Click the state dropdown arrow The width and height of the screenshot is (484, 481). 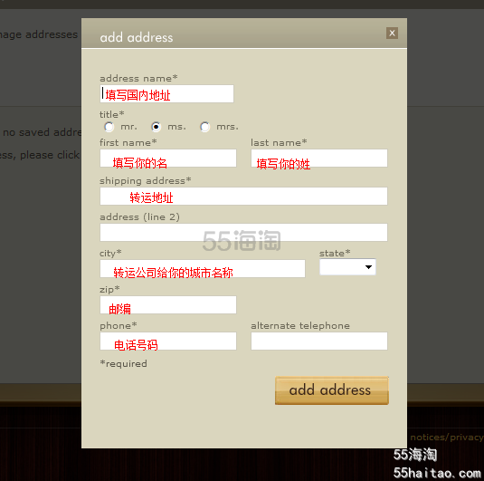368,267
